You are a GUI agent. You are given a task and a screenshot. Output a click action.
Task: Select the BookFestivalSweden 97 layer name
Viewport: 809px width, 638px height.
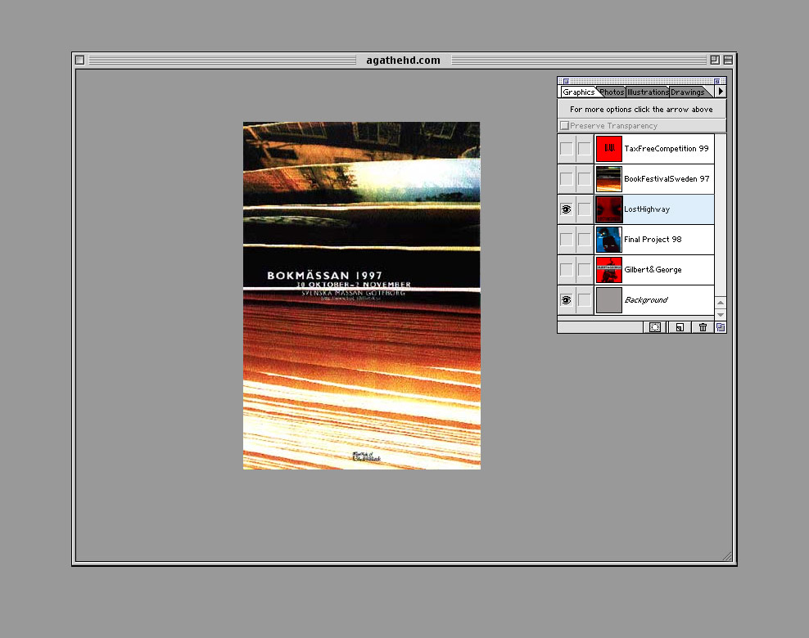[x=667, y=179]
